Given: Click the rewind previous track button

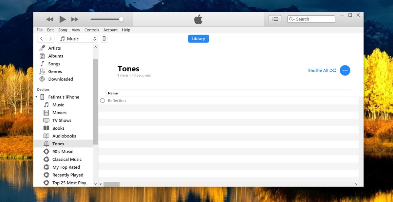Looking at the screenshot, I should (x=50, y=19).
